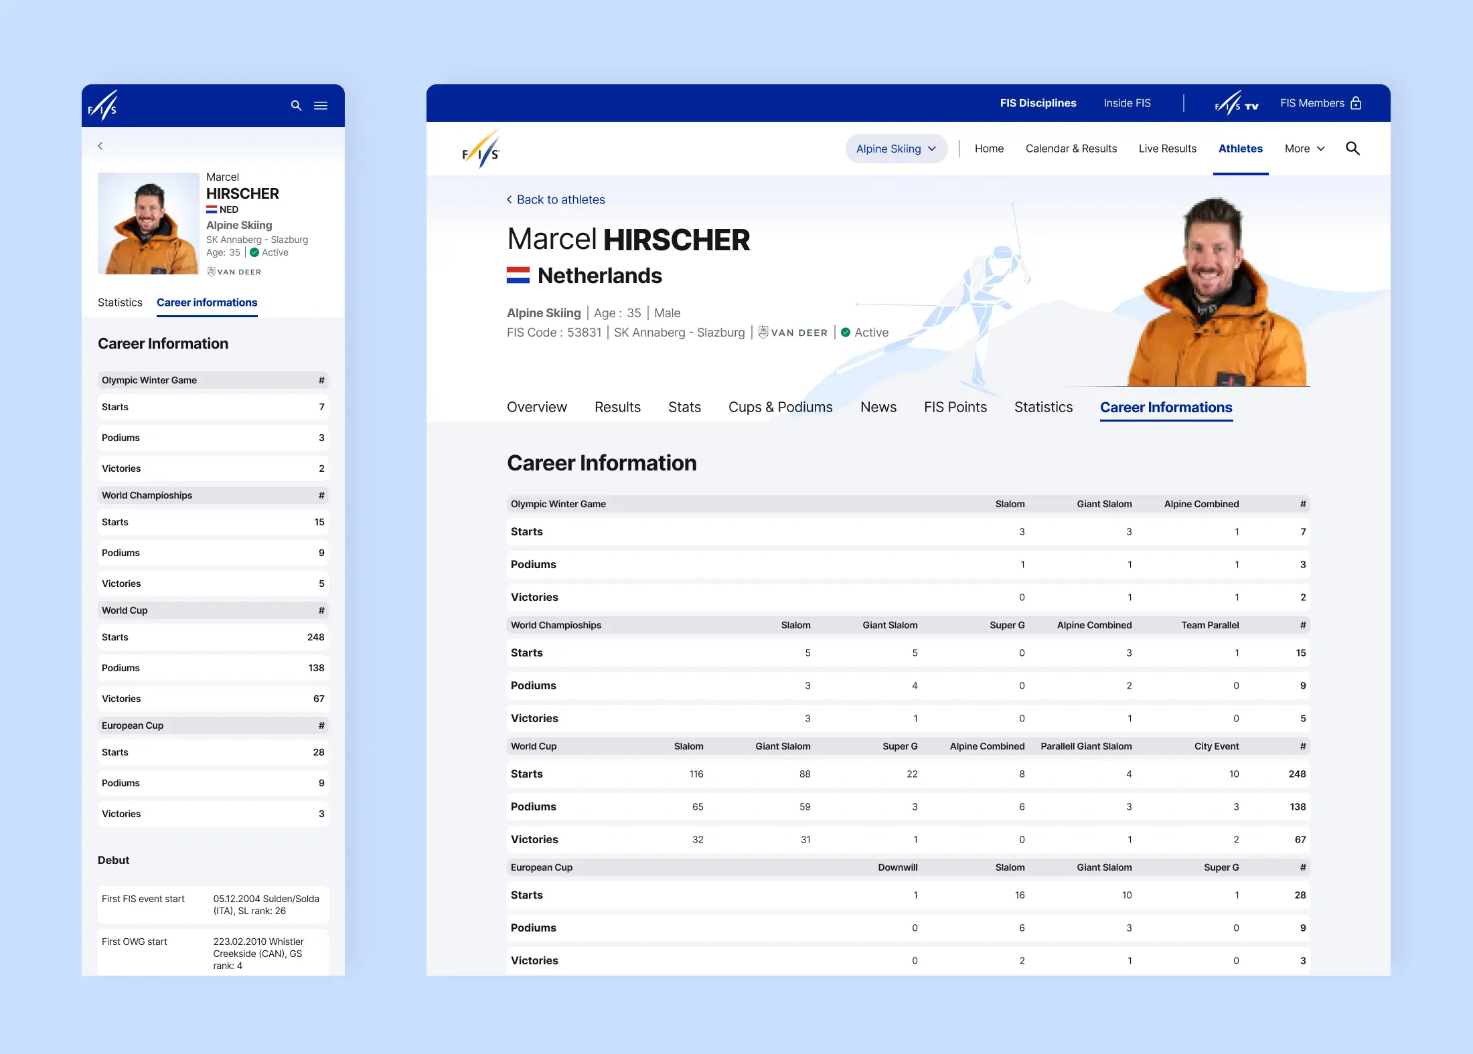Click SK Annaberg - Slazburg club on desktop
The width and height of the screenshot is (1473, 1054).
[x=679, y=333]
